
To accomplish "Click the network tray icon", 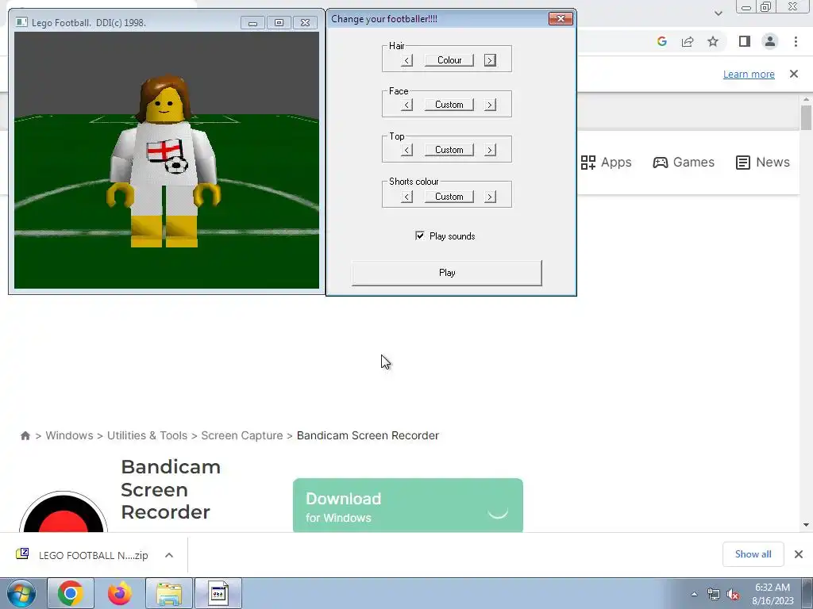I will tap(714, 595).
